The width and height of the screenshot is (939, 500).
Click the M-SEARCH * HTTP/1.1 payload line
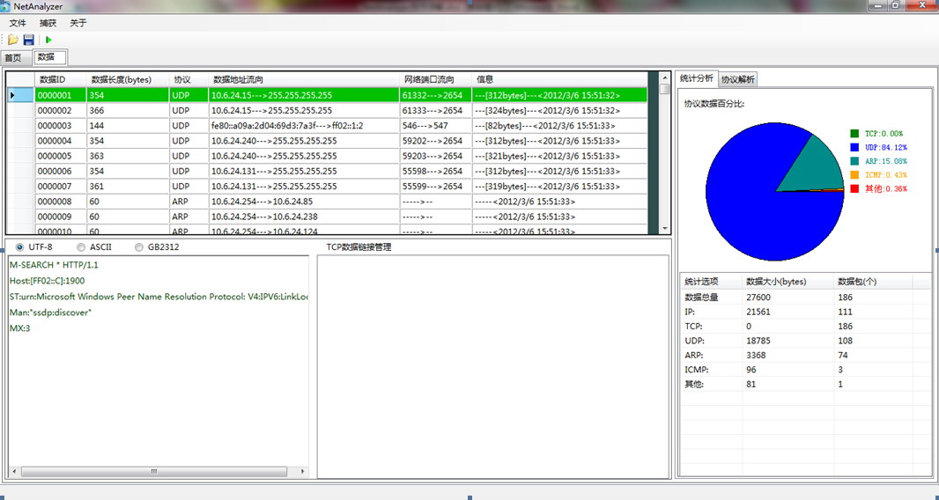pos(54,265)
